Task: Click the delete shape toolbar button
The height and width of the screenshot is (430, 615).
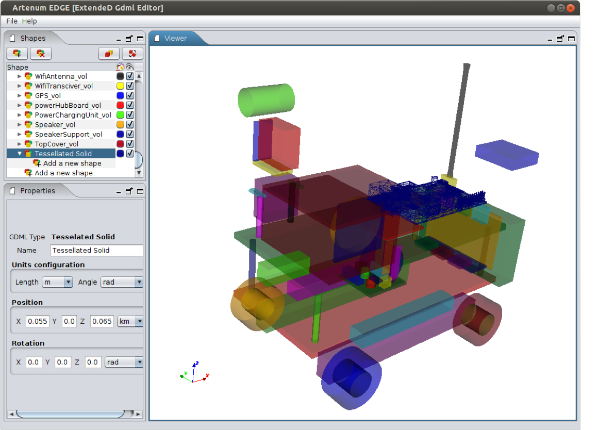Action: 41,53
